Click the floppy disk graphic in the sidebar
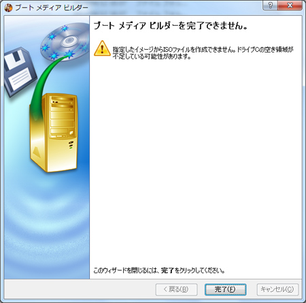Image resolution: width=306 pixels, height=303 pixels. tap(19, 71)
